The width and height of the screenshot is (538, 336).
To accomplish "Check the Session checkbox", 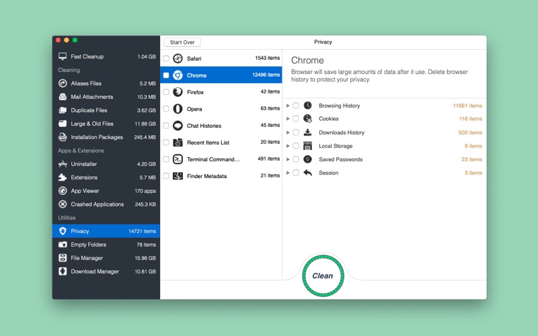I will pos(296,173).
